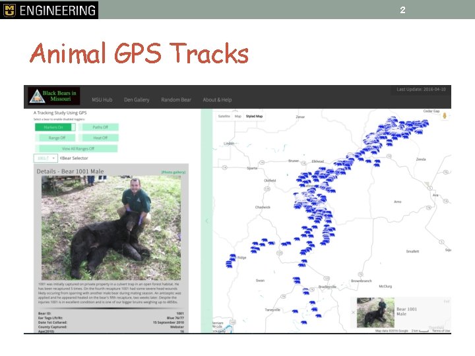Open the MSU Hub menu item
Image resolution: width=475 pixels, height=356 pixels.
click(x=102, y=100)
